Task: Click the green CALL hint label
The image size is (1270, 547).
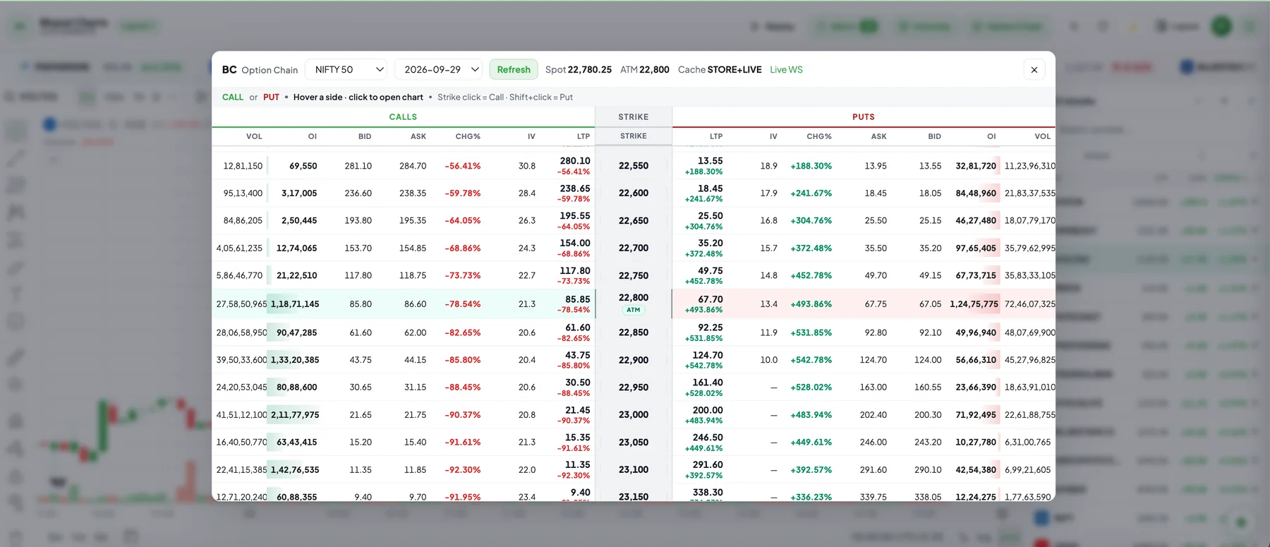Action: (233, 97)
